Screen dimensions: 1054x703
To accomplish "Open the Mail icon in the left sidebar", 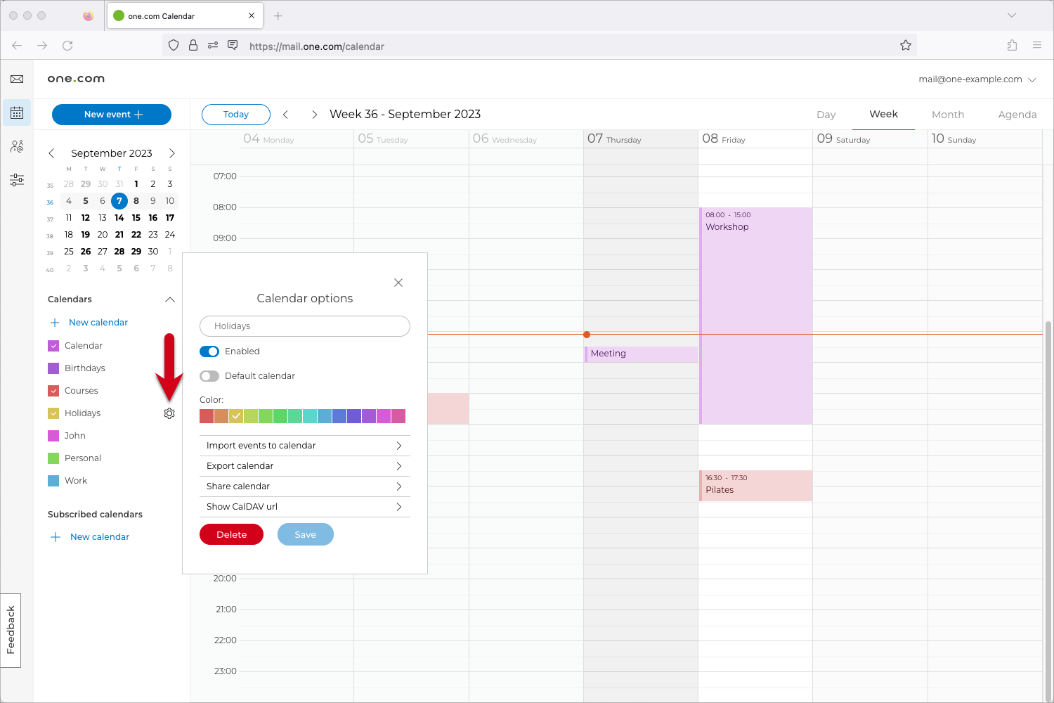I will tap(16, 79).
